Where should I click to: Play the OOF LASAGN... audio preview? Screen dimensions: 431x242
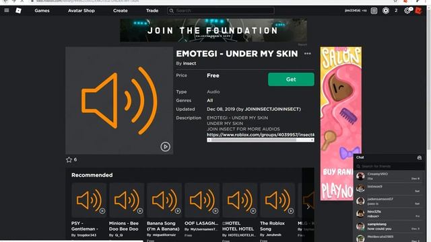pos(215,211)
